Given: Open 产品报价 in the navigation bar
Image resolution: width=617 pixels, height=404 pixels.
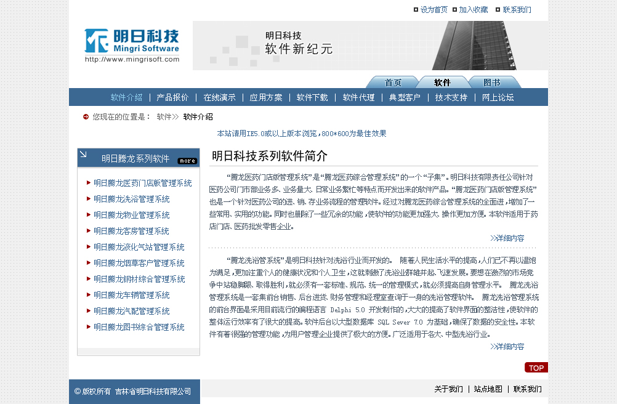Looking at the screenshot, I should (x=172, y=97).
